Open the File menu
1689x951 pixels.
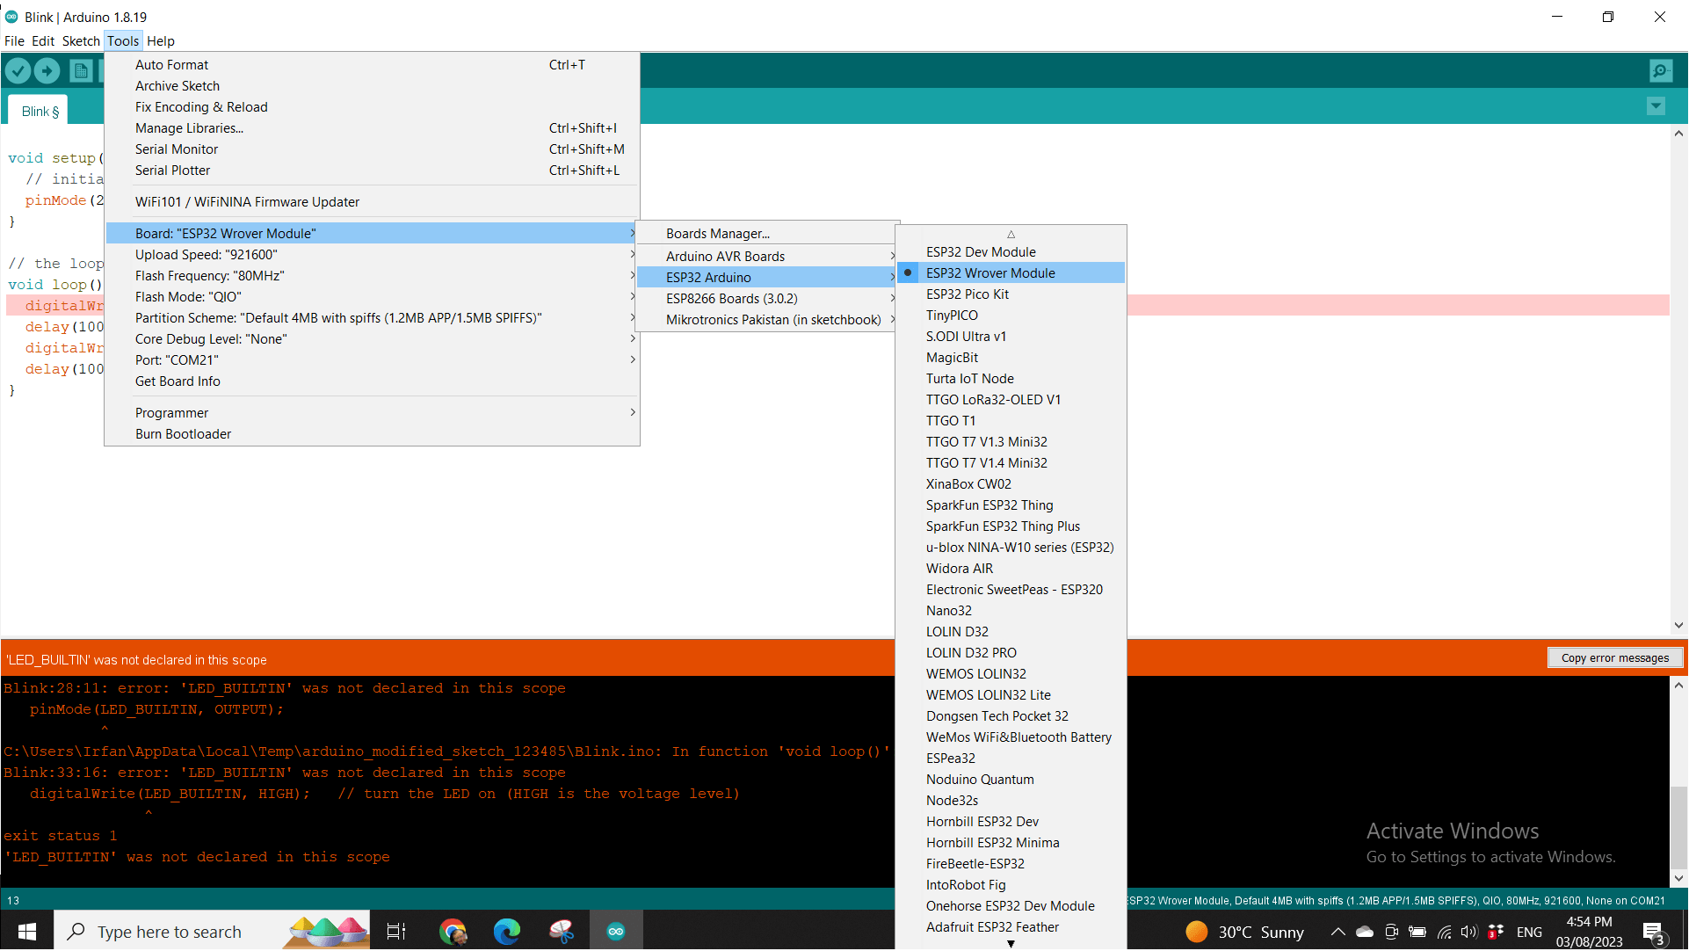pos(14,41)
